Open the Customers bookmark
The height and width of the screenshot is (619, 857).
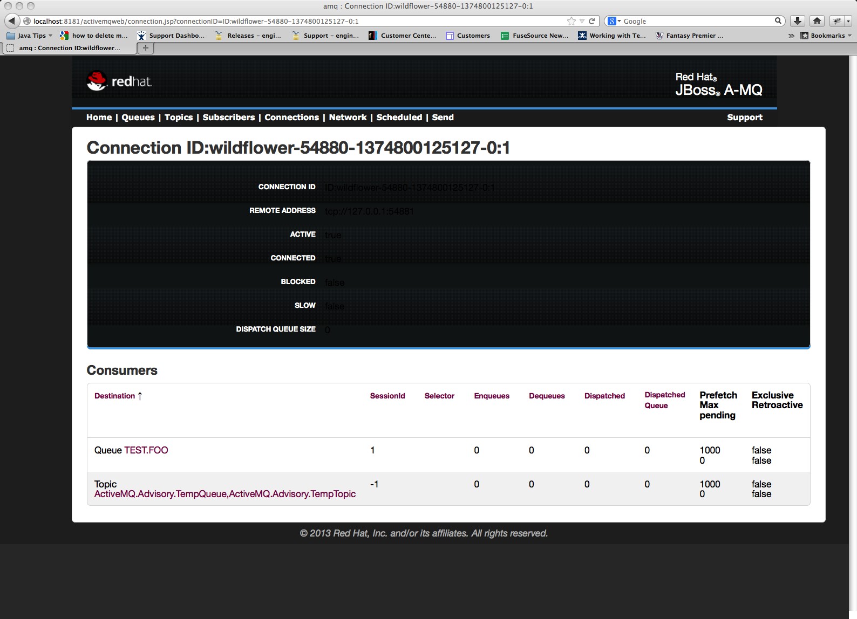(468, 36)
